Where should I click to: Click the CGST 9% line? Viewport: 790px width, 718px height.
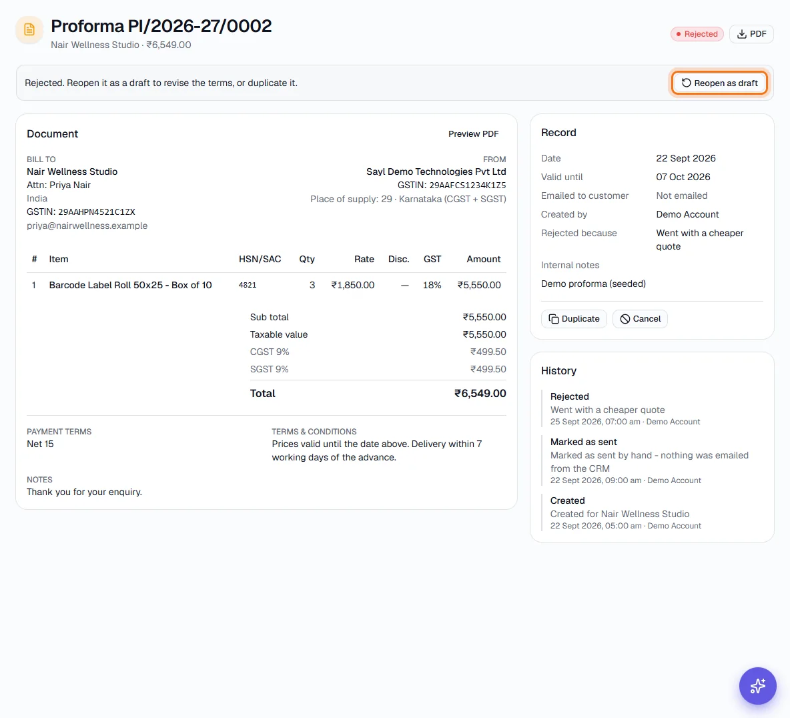378,352
